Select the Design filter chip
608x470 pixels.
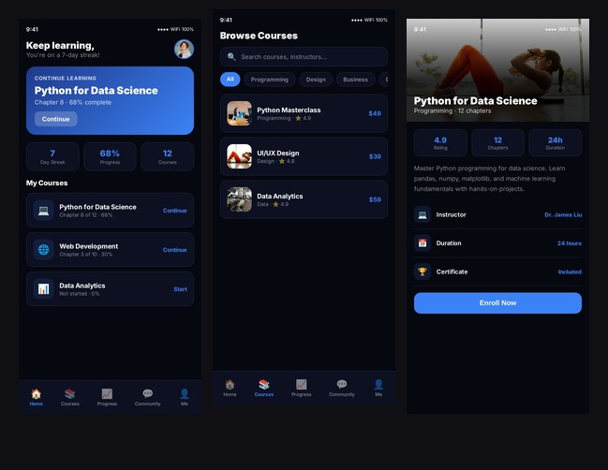tap(316, 80)
